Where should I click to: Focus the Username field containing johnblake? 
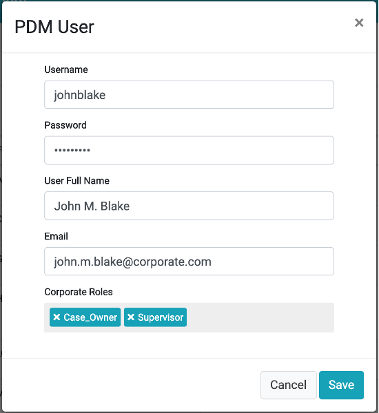189,95
